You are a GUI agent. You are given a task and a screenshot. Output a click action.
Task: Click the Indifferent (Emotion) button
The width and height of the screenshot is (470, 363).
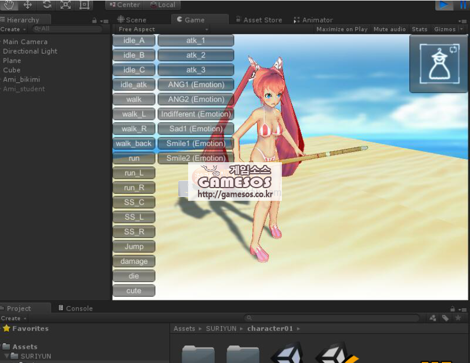[x=196, y=114]
